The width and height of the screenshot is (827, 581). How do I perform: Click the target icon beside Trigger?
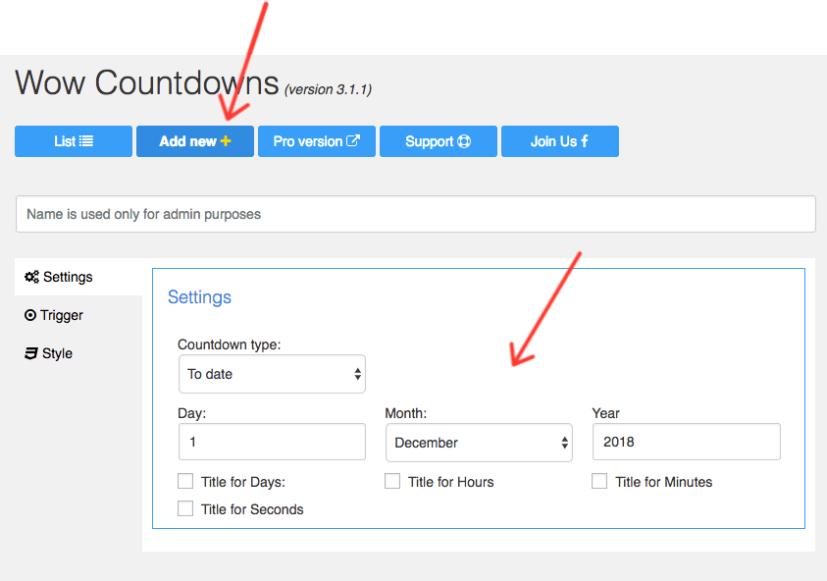[30, 315]
